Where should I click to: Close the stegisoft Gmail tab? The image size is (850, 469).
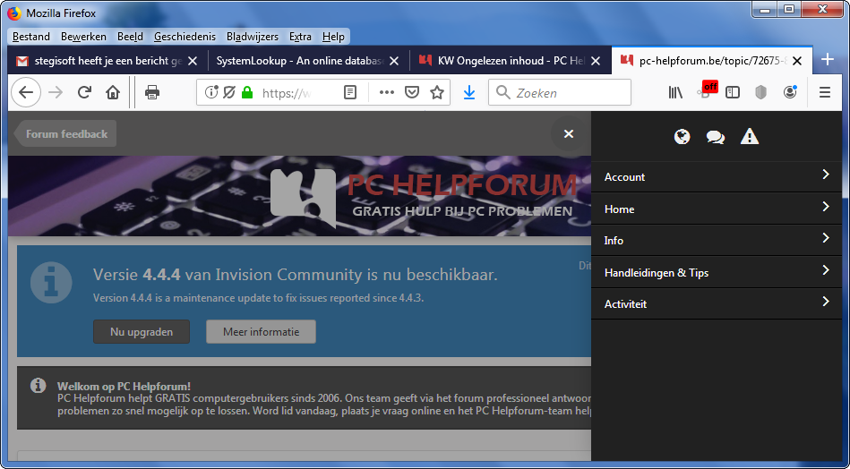click(x=193, y=61)
